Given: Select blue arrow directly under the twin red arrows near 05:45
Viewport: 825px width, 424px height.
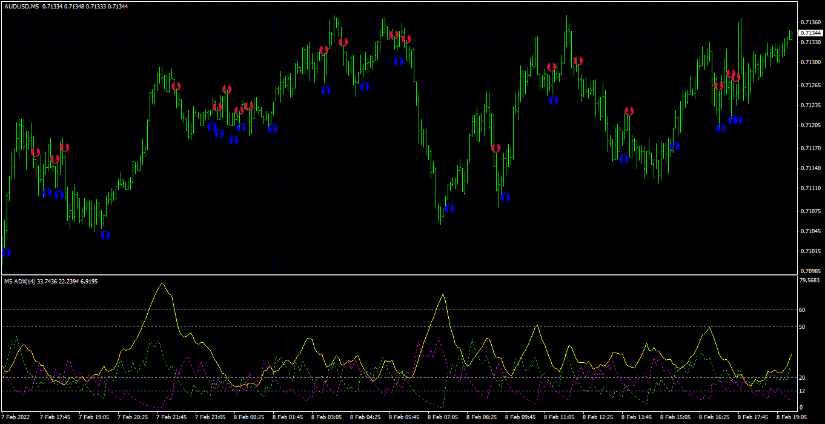Looking at the screenshot, I should coord(399,61).
